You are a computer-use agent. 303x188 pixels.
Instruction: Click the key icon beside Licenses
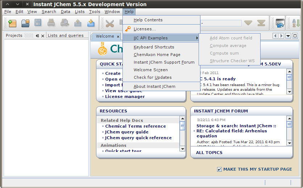click(x=128, y=29)
